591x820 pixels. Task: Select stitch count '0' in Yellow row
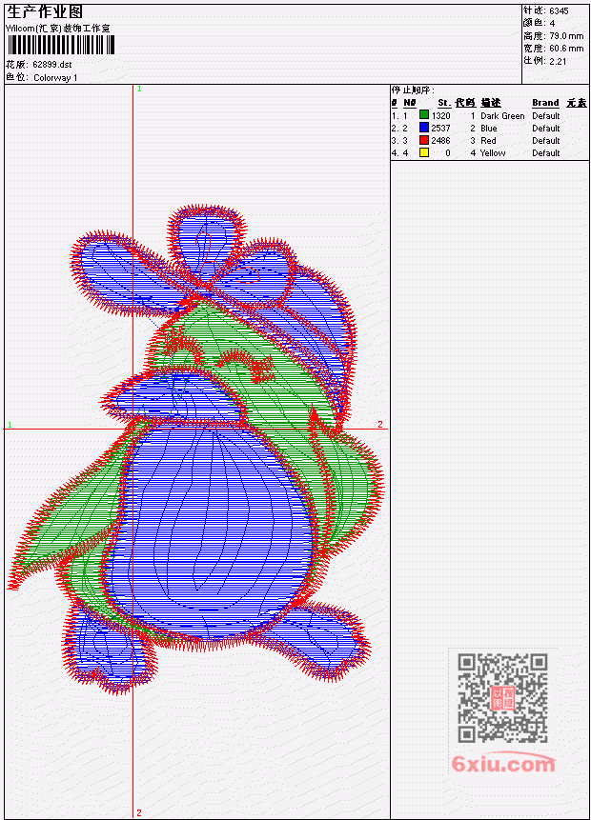pyautogui.click(x=448, y=153)
